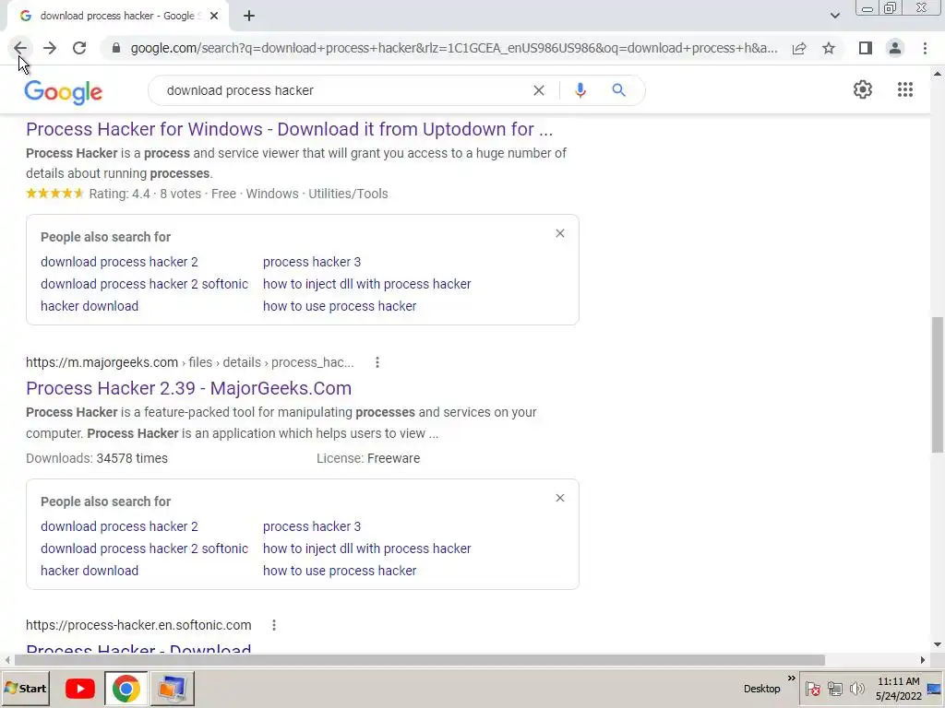Open 'Process Hacker for Windows - Uptodown' result
Screen dimensions: 945x708
(x=289, y=129)
